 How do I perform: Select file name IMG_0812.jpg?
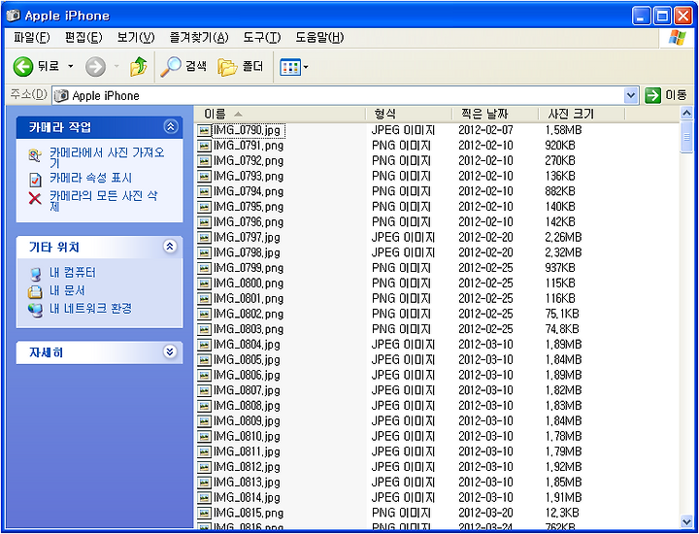247,467
